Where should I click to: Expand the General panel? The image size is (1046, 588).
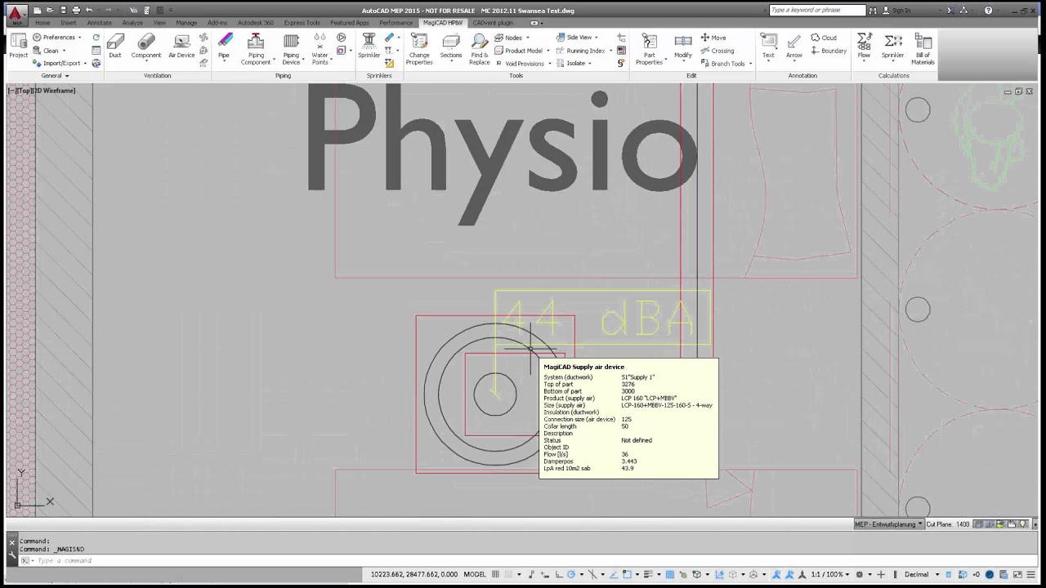(56, 76)
